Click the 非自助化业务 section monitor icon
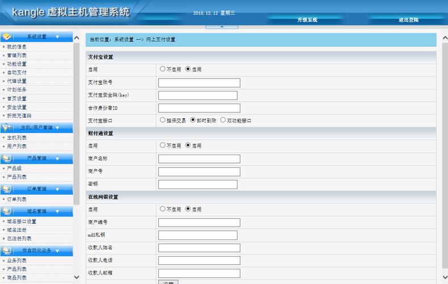Viewport: 448px width, 284px height. (7, 250)
